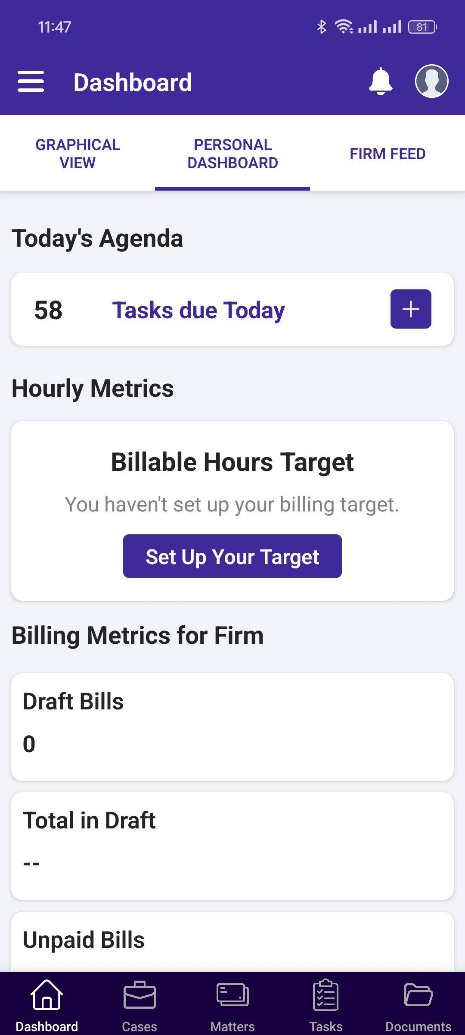
Task: Open Tasks due Today link
Action: (198, 310)
